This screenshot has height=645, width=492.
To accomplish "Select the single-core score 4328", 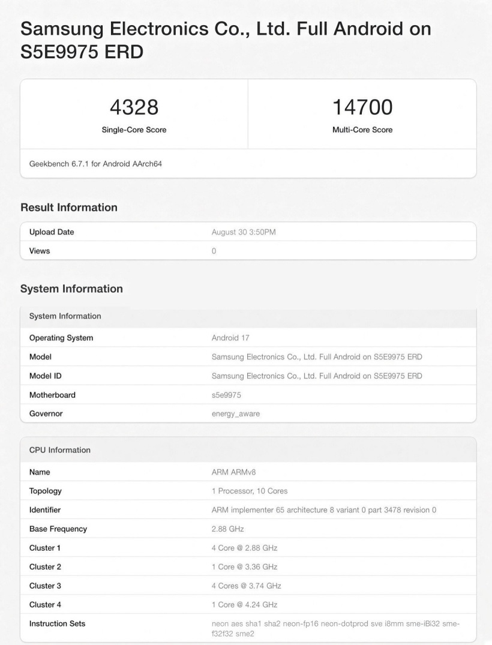I will [134, 107].
